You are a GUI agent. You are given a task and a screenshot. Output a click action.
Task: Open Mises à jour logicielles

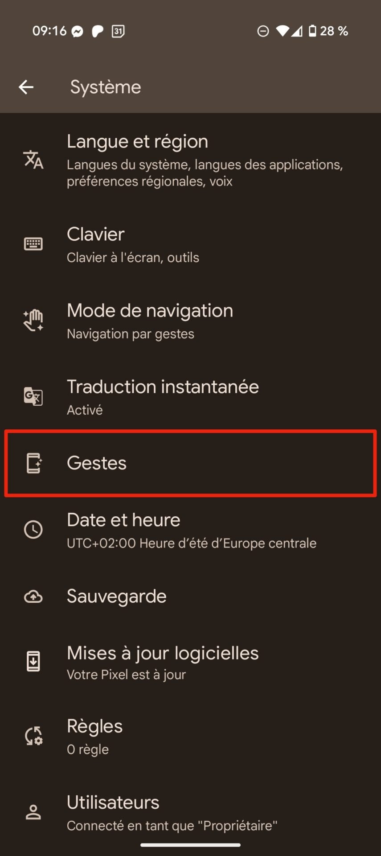pyautogui.click(x=190, y=663)
